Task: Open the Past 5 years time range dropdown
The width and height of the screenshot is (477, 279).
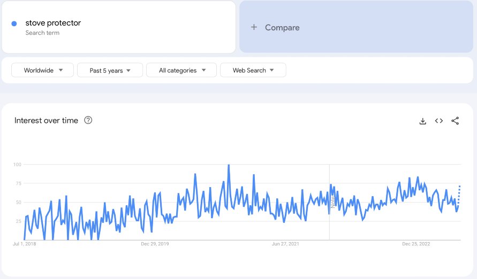Action: click(110, 70)
